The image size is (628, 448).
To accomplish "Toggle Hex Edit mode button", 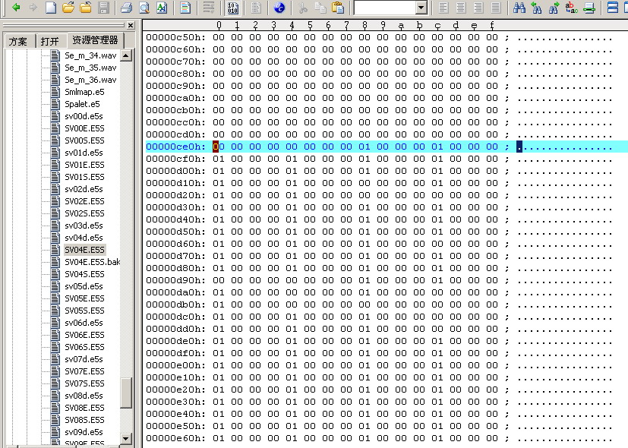I will coord(233,8).
